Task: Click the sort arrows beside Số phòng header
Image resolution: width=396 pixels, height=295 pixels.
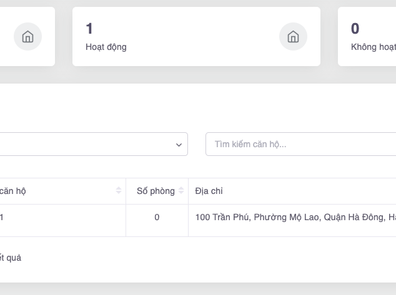Action: (181, 191)
